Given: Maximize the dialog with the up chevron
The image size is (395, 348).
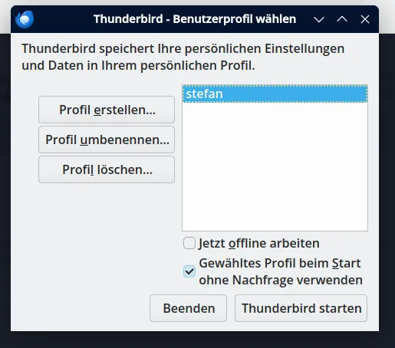Looking at the screenshot, I should pyautogui.click(x=342, y=19).
